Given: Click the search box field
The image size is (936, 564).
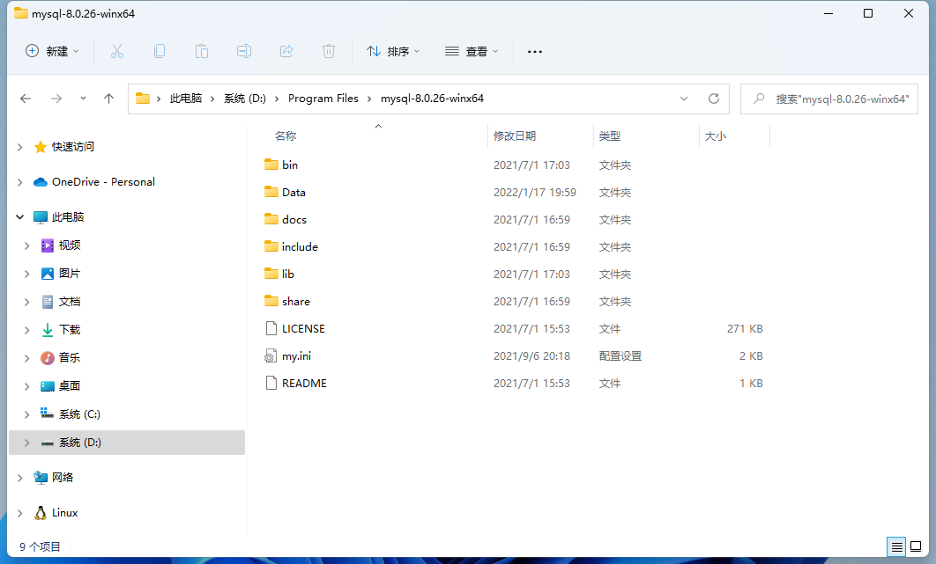Looking at the screenshot, I should tap(829, 99).
